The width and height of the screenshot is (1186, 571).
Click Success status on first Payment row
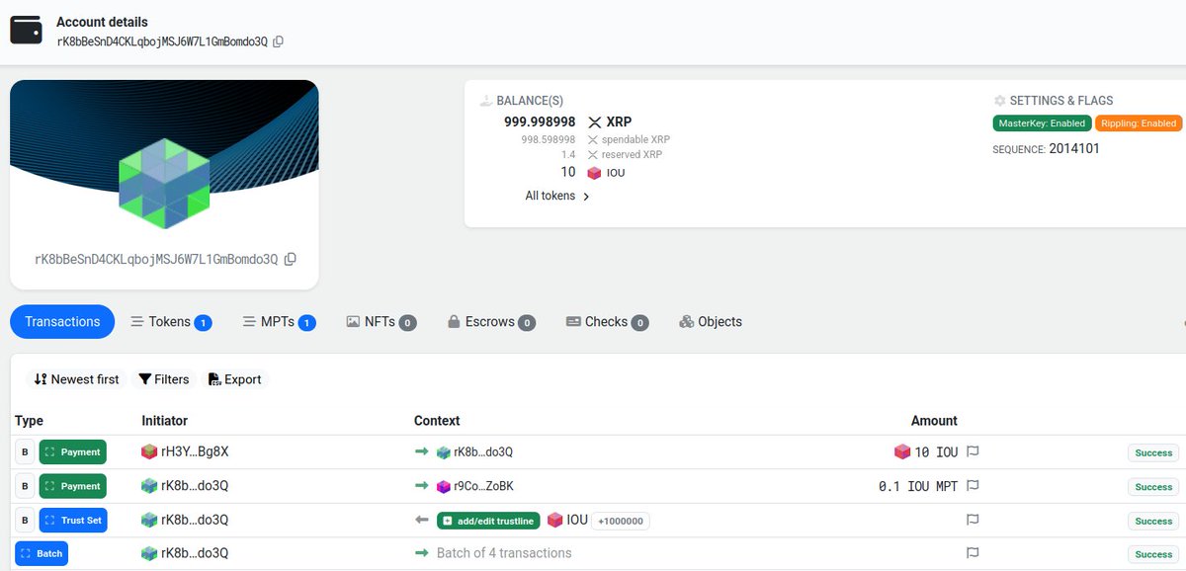(1153, 453)
